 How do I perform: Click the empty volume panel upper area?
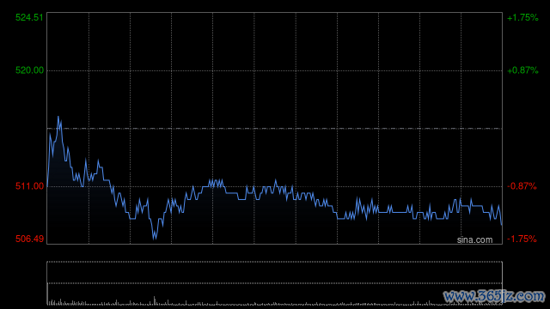275,272
